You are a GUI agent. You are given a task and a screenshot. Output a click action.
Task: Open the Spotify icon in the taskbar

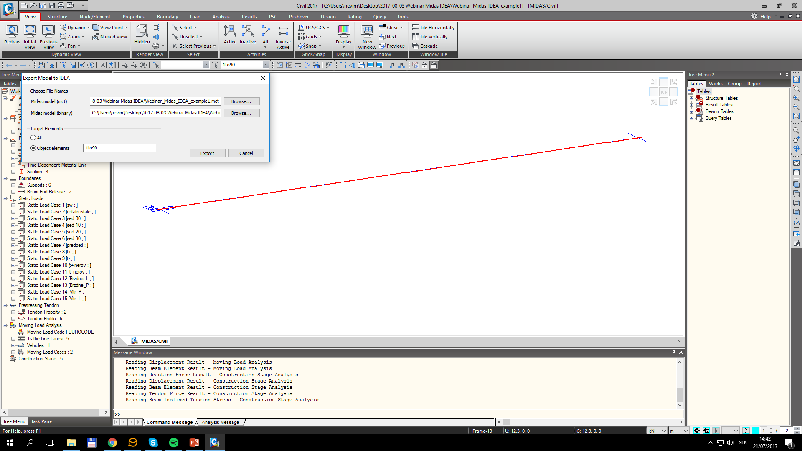pos(173,443)
